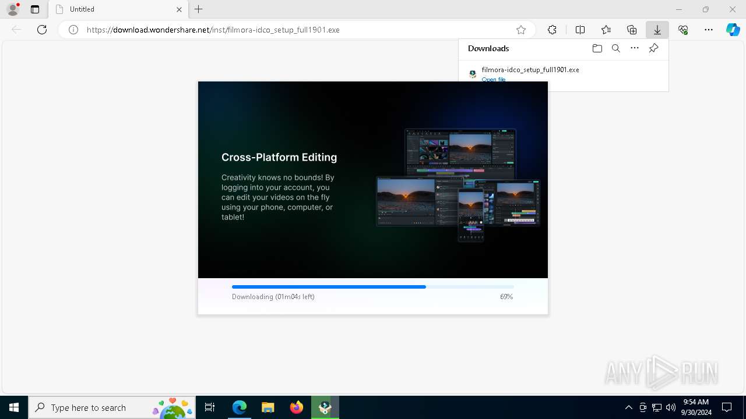Open the Collections icon

pos(632,30)
